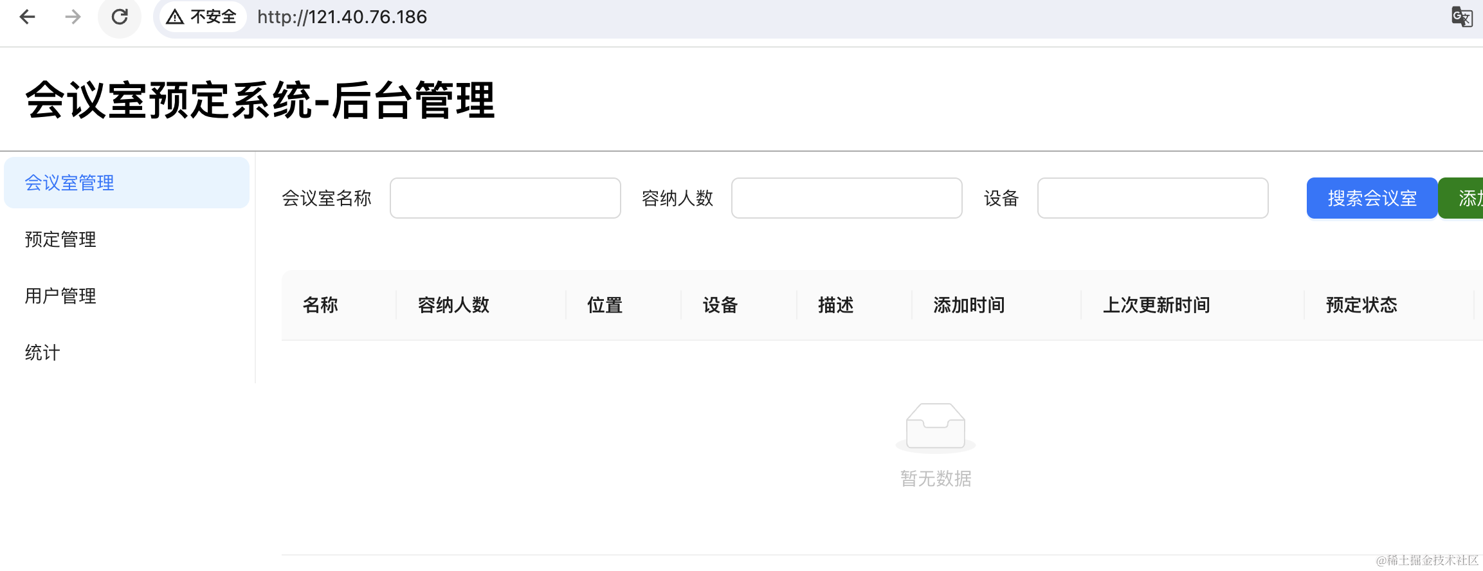The height and width of the screenshot is (571, 1483).
Task: Click the 名称 column header
Action: [x=320, y=305]
